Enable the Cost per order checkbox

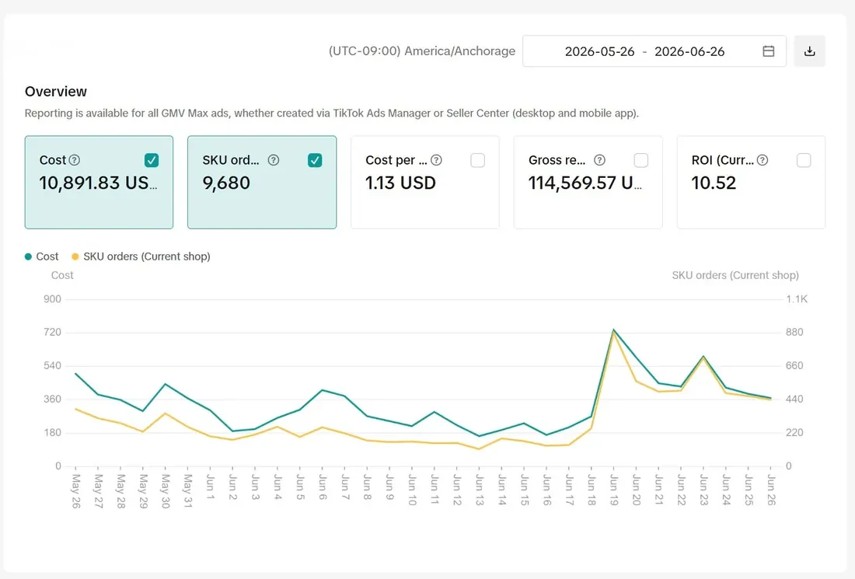478,160
